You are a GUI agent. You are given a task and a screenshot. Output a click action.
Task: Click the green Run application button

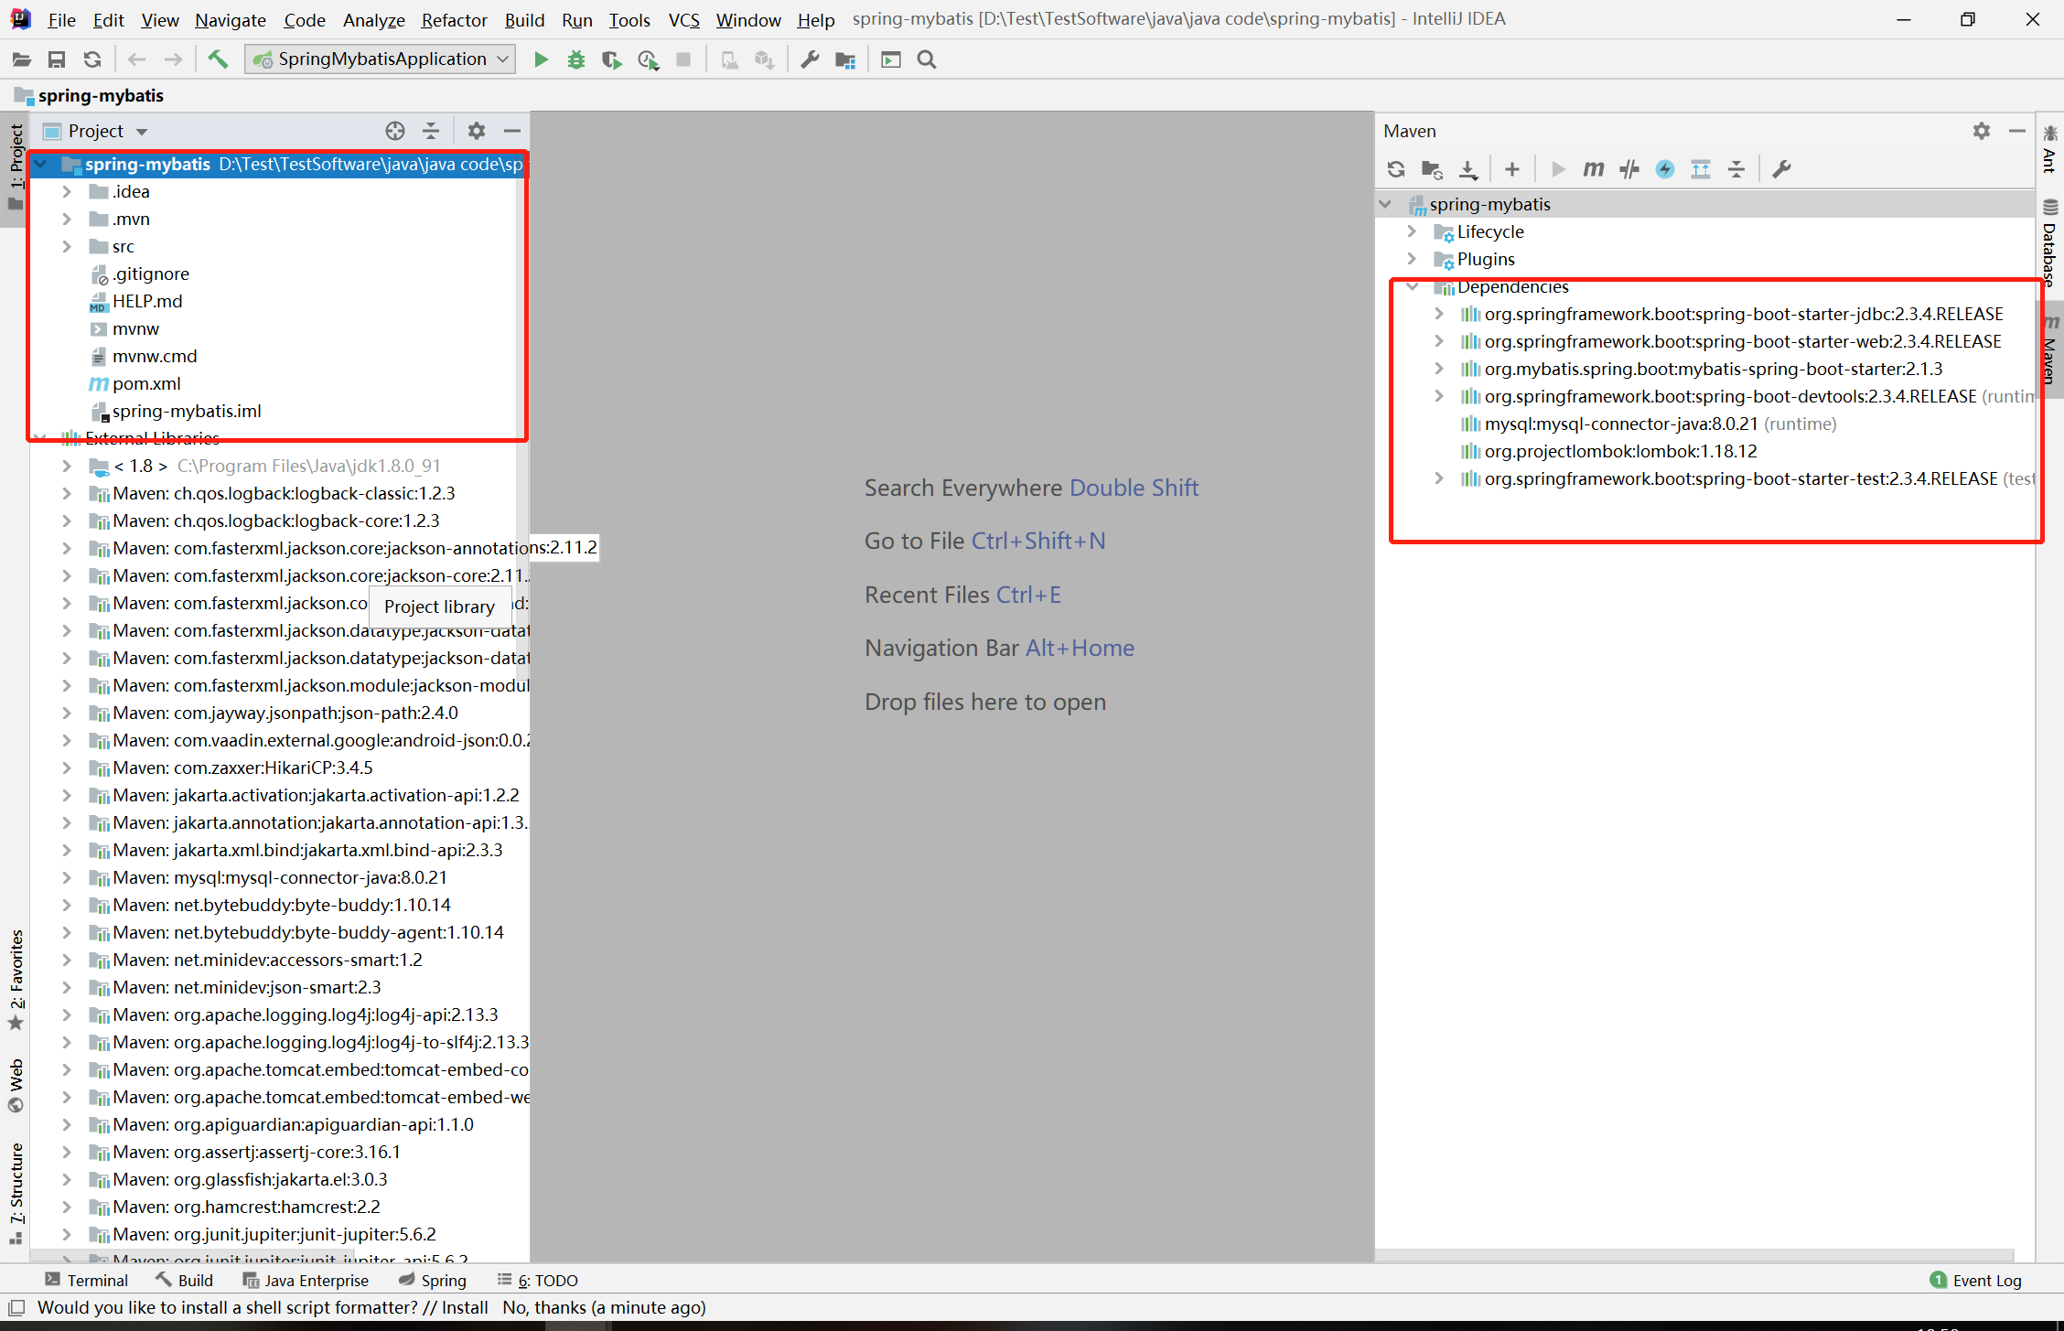point(541,59)
